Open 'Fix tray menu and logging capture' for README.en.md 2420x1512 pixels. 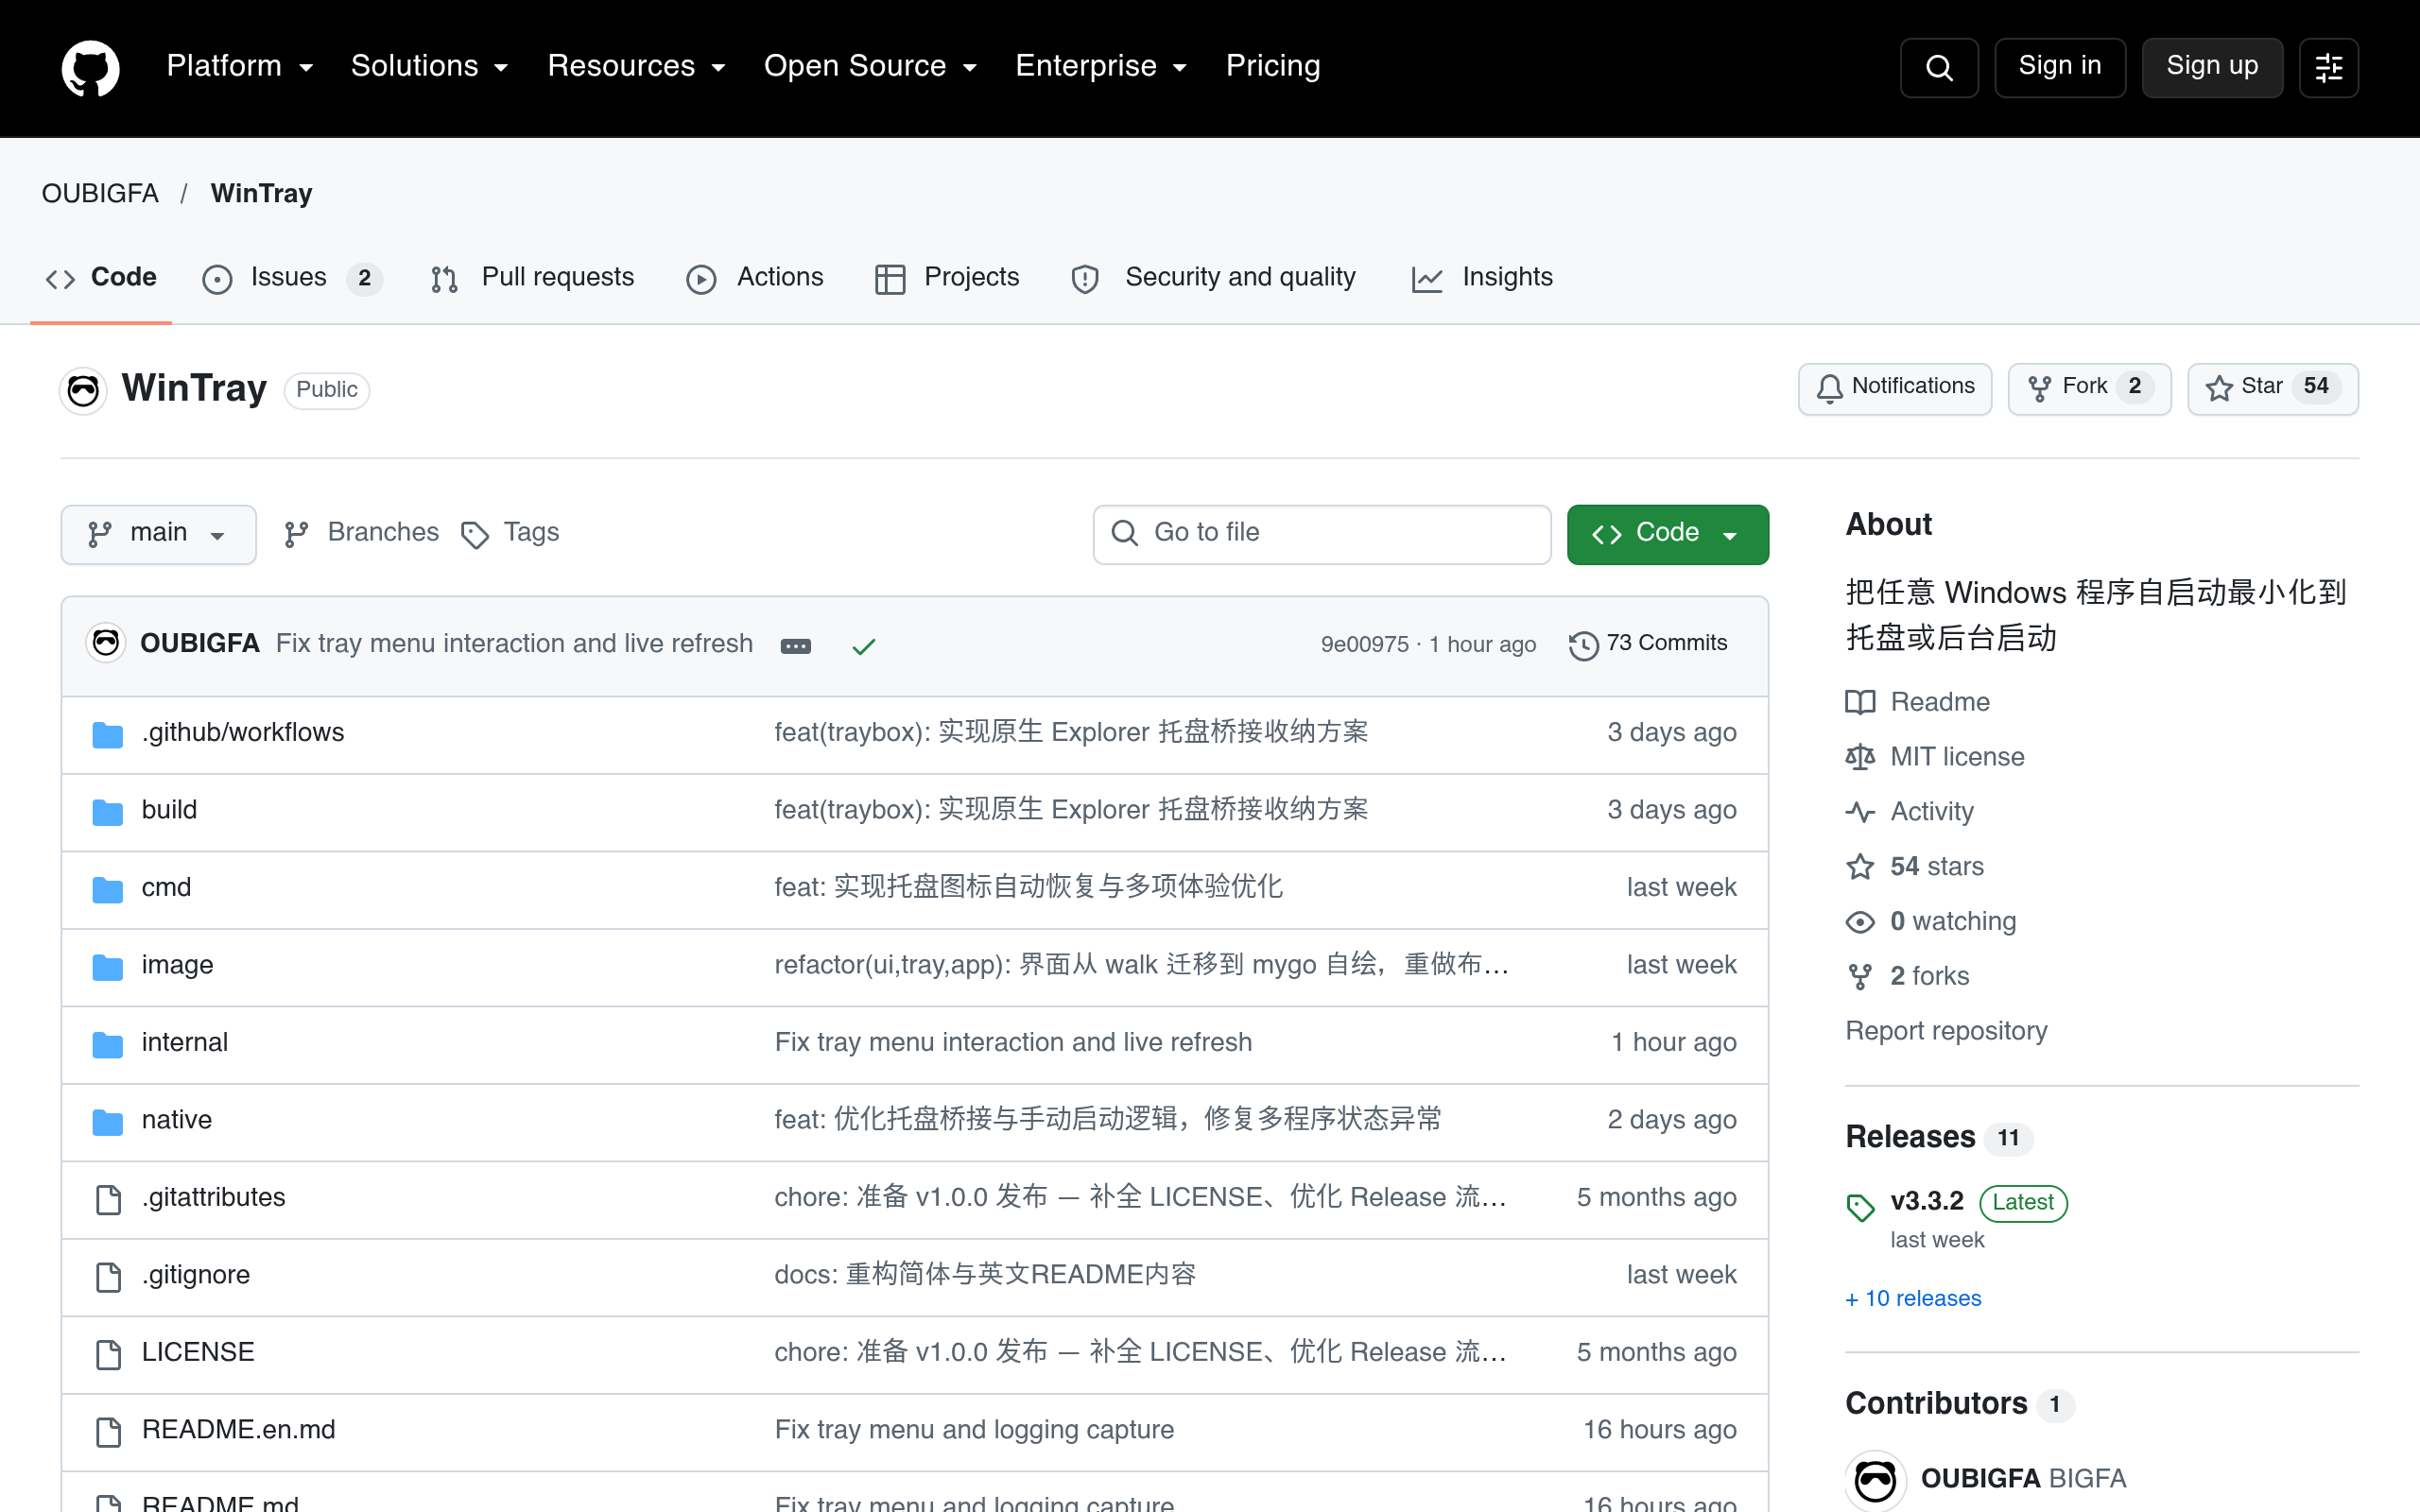974,1431
